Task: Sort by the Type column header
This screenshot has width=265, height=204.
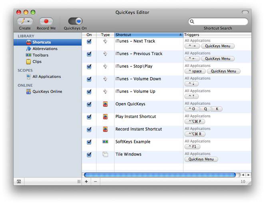Action: 105,35
